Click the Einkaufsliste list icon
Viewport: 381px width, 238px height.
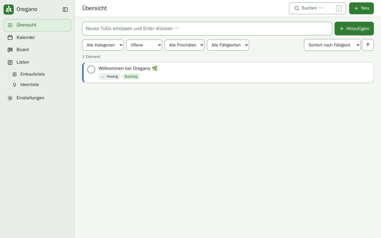coord(15,74)
